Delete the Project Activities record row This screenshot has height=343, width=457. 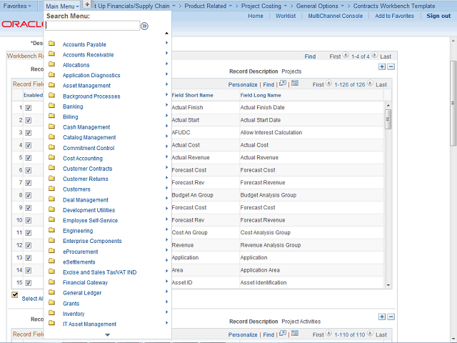[x=391, y=317]
